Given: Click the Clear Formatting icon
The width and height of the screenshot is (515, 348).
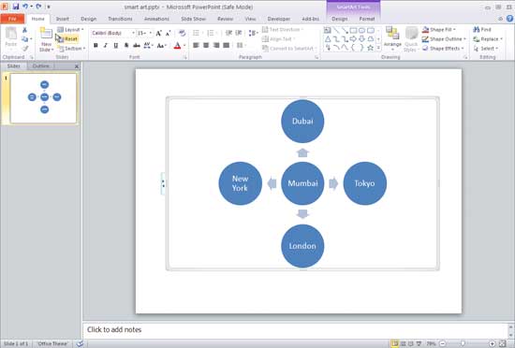Looking at the screenshot, I should 182,33.
